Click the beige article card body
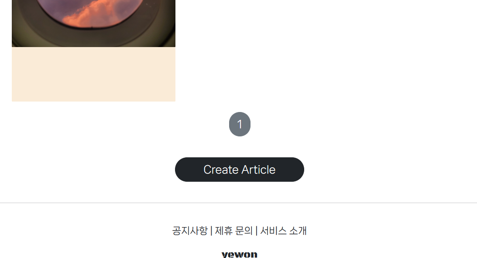Viewport: 477px width, 258px height. pos(94,74)
